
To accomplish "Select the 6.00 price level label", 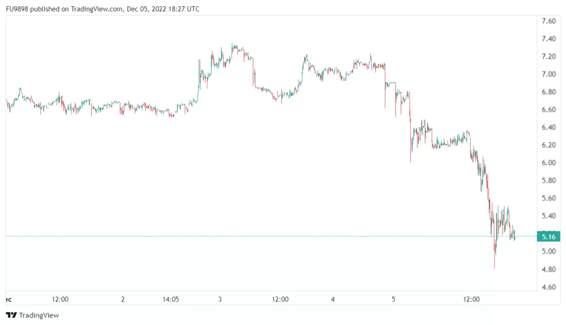I will [x=548, y=163].
